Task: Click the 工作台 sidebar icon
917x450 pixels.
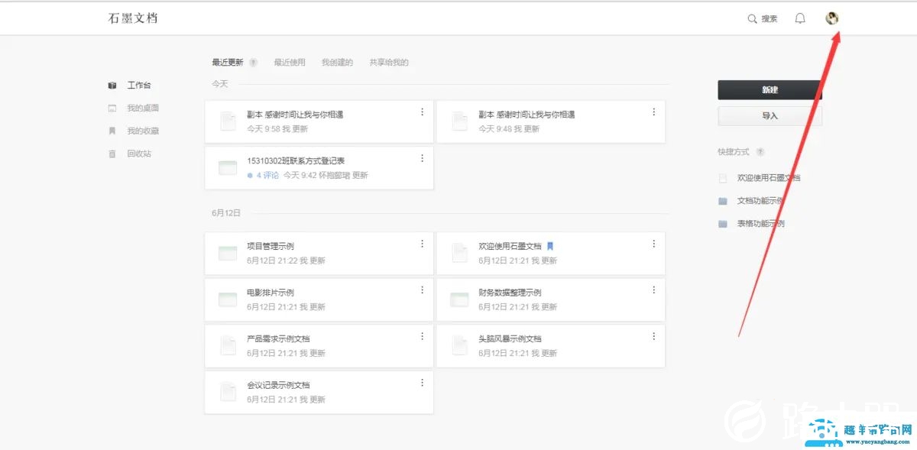Action: pos(112,85)
